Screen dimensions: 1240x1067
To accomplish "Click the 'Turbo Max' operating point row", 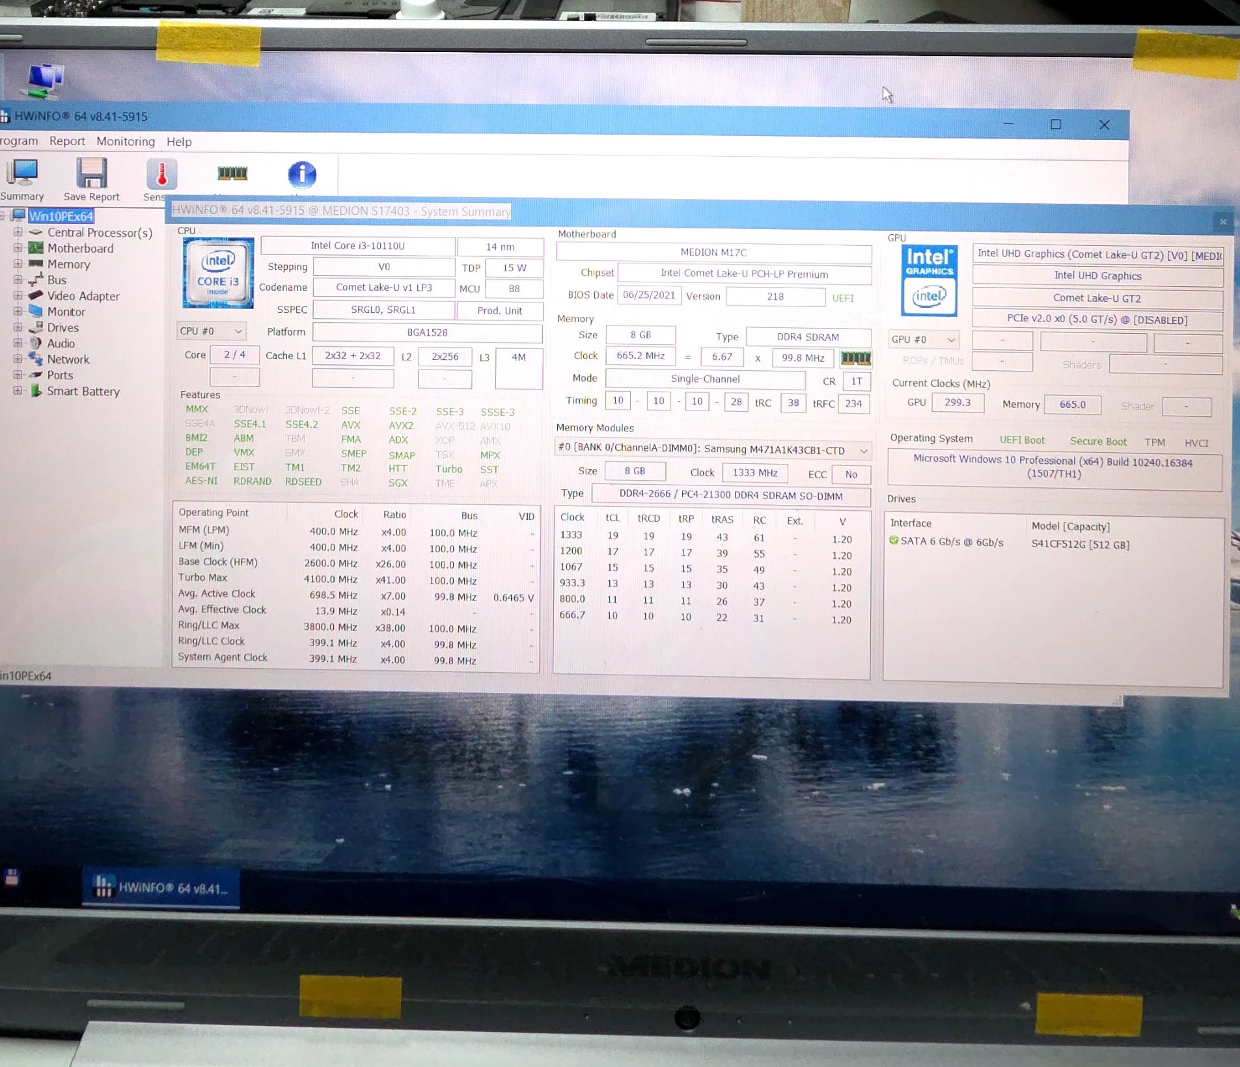I will (357, 579).
